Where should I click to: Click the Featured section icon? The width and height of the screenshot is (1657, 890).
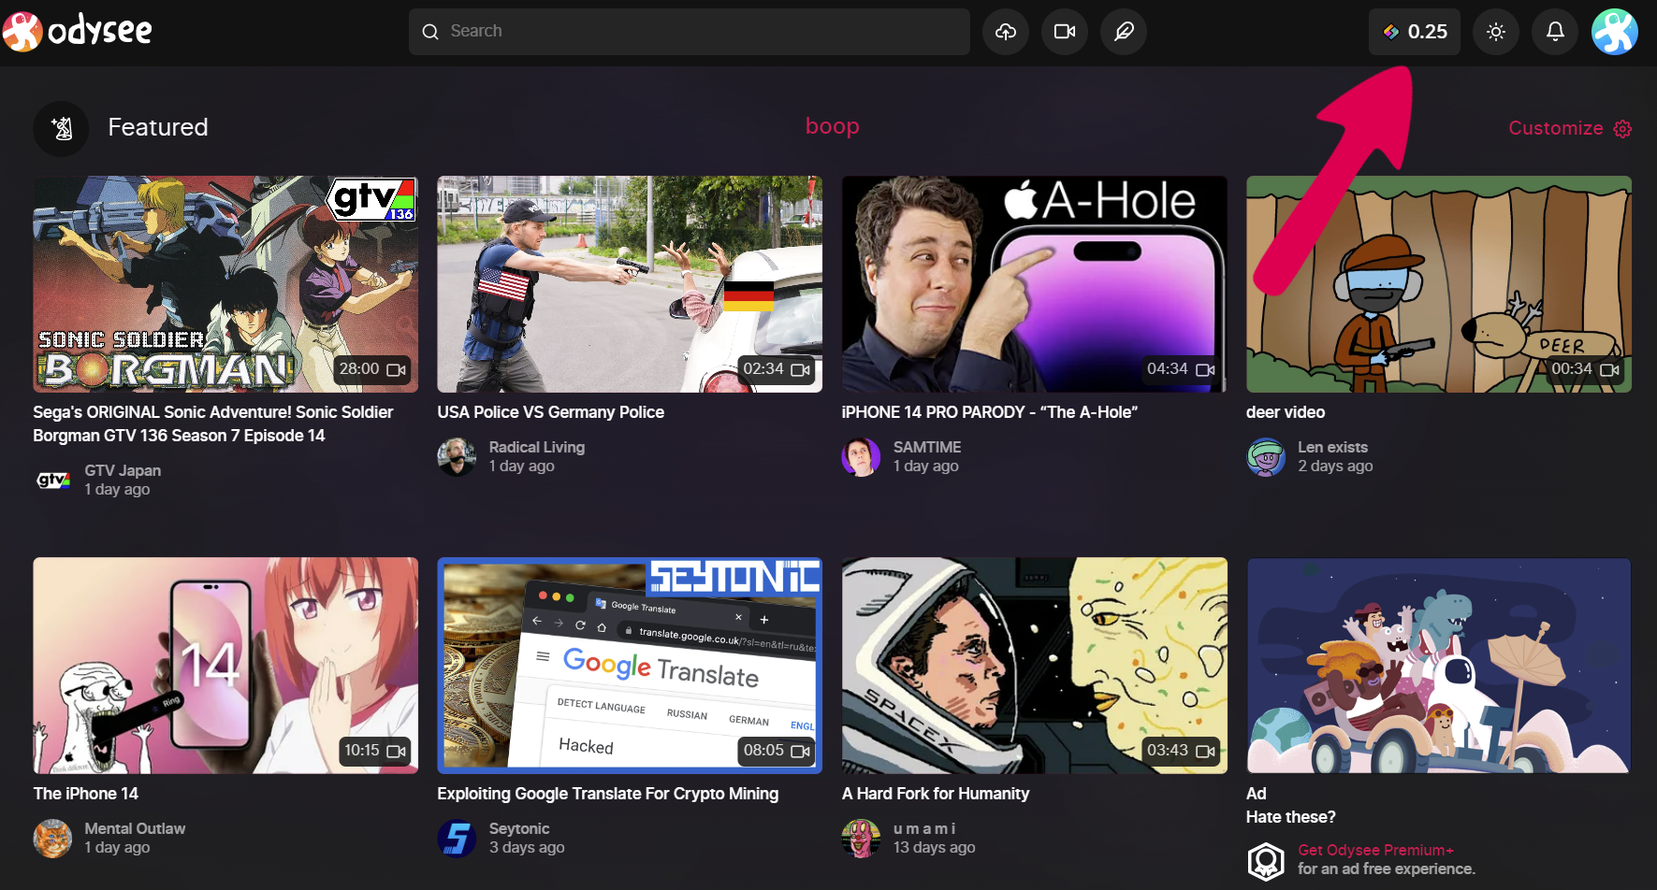[x=61, y=128]
